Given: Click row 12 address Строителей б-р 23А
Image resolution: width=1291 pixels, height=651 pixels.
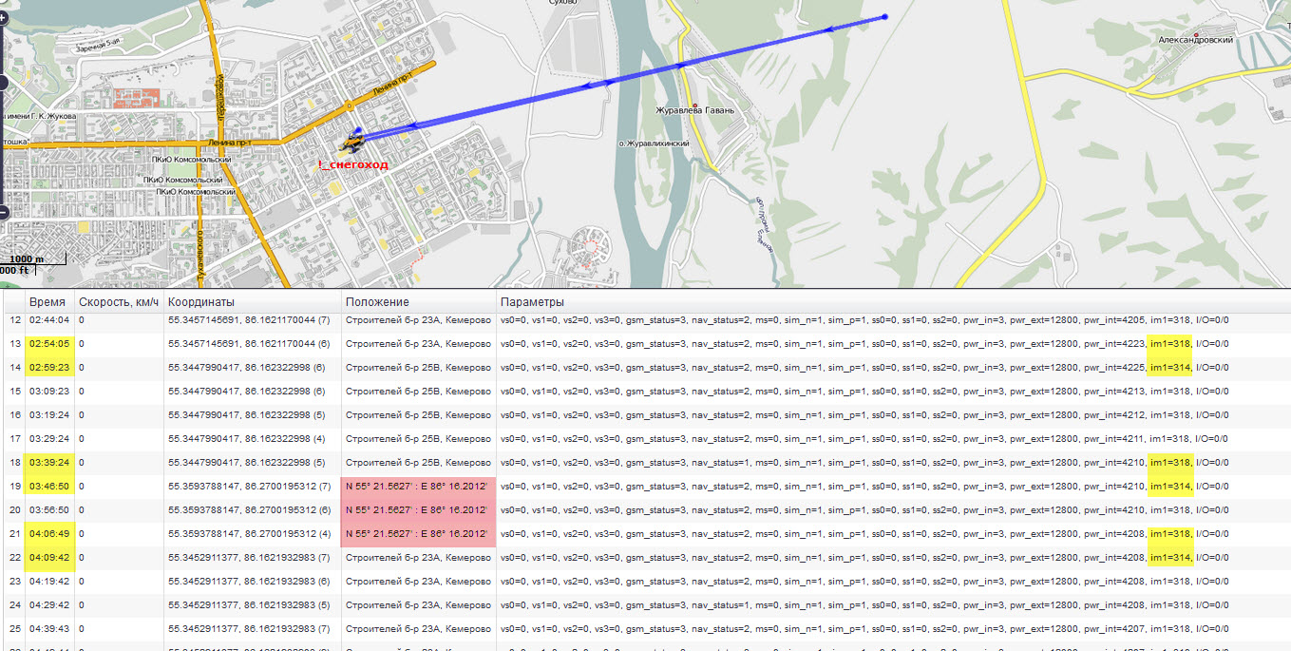Looking at the screenshot, I should (418, 320).
